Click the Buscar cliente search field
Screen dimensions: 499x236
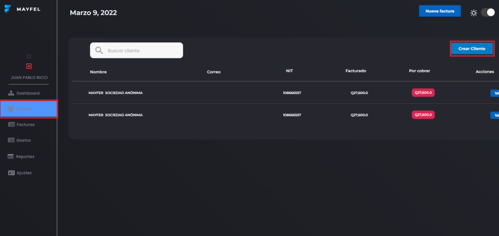[x=141, y=51]
